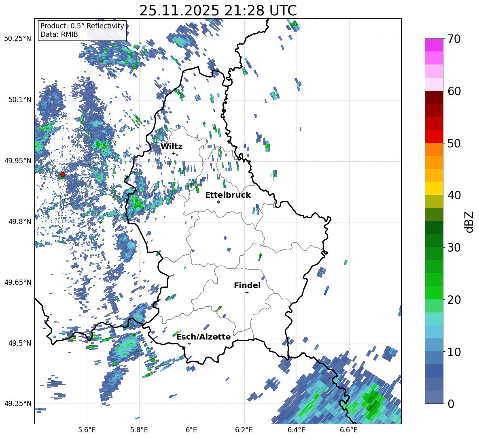Click the 'Data: RMIB' text
The width and height of the screenshot is (479, 438).
coord(59,34)
